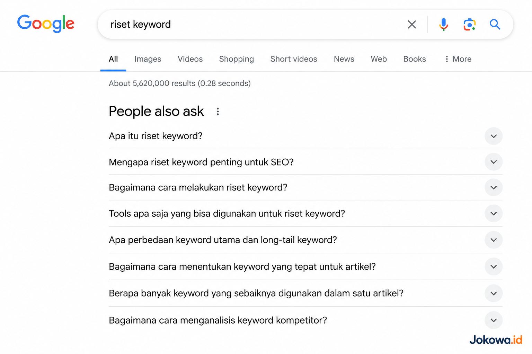Start voice search with microphone icon
The height and width of the screenshot is (354, 532).
click(x=443, y=24)
